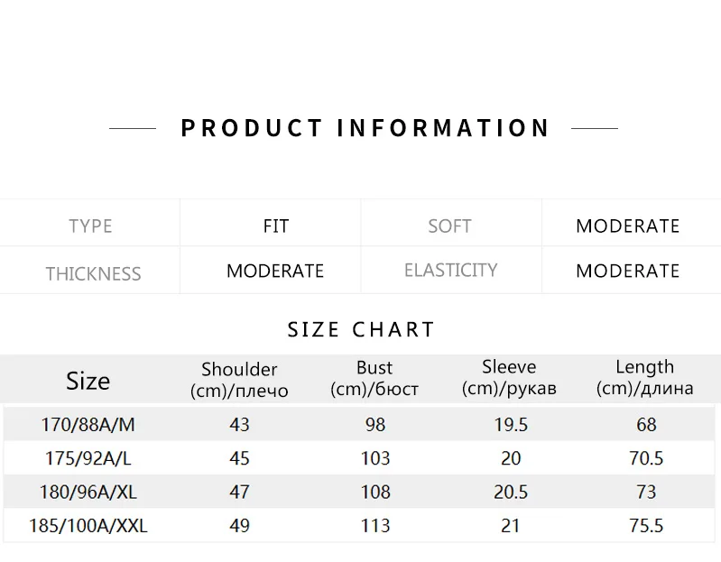Select the 180/96A/XL size label
Screen dimensions: 721x562
click(x=88, y=492)
